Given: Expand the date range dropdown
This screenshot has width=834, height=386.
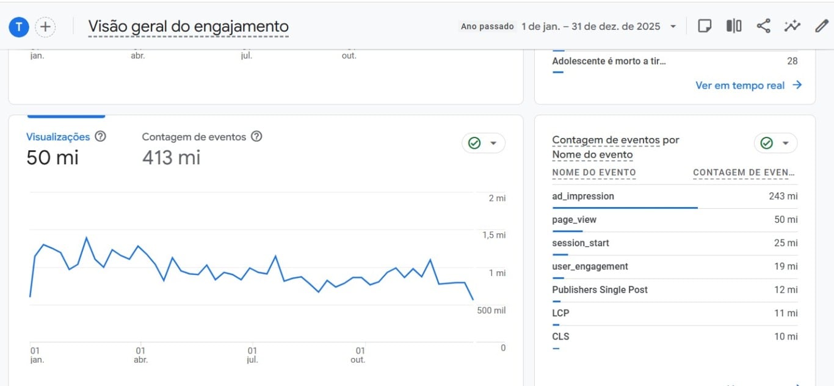Looking at the screenshot, I should [x=673, y=26].
